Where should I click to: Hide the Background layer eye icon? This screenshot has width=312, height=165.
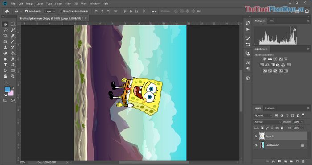coord(256,145)
